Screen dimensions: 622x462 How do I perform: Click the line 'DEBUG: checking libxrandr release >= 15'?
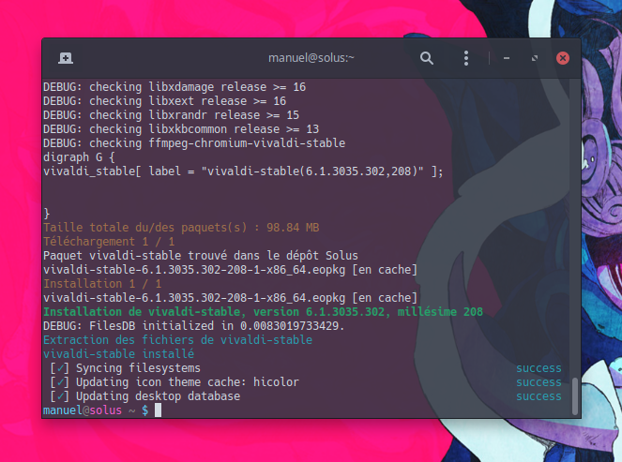171,115
